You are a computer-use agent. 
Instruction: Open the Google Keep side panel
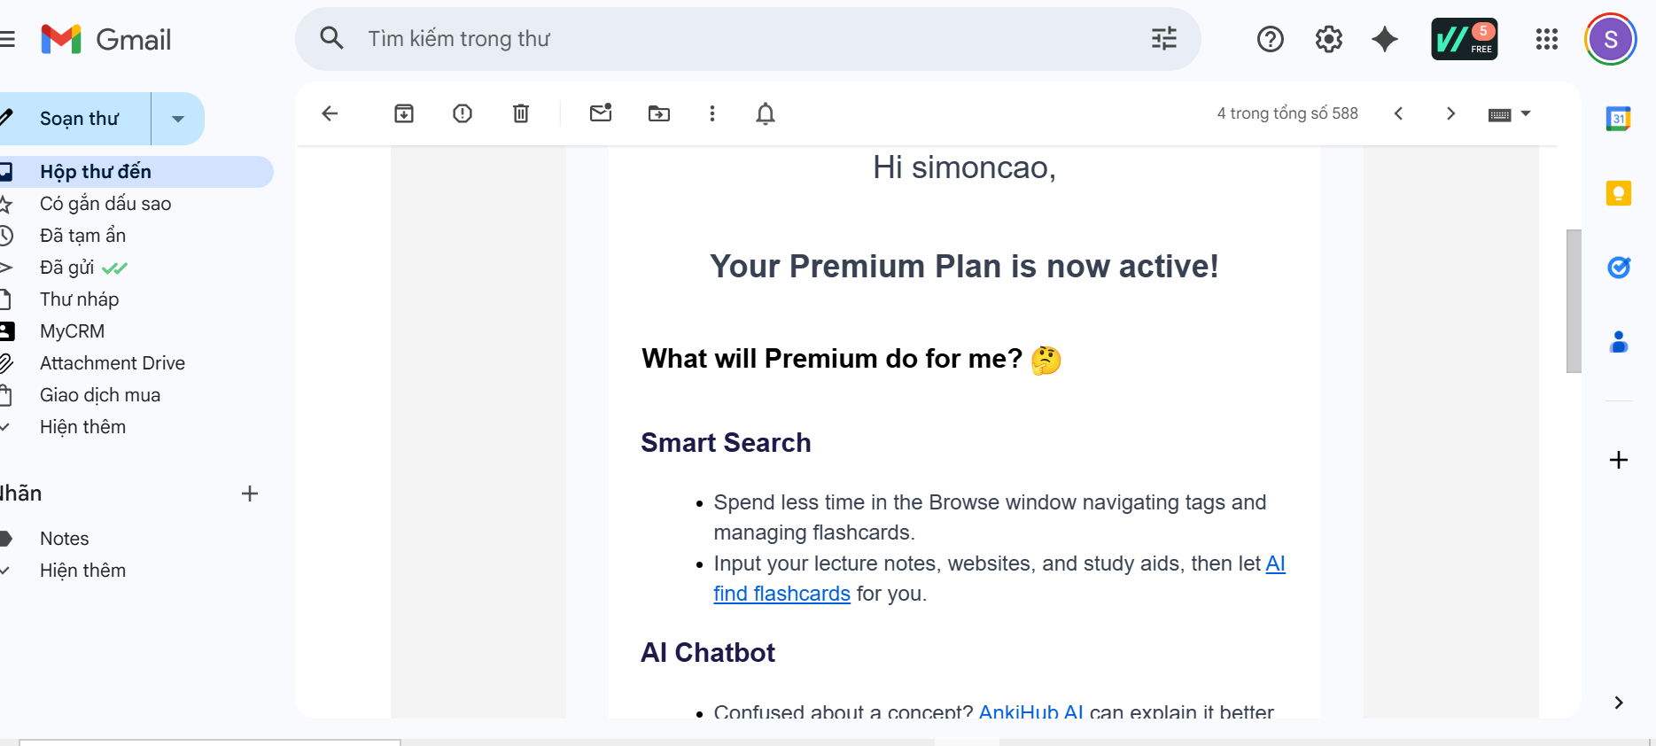pos(1619,193)
